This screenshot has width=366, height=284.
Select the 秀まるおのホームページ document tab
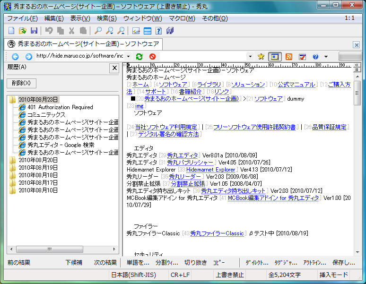click(83, 44)
